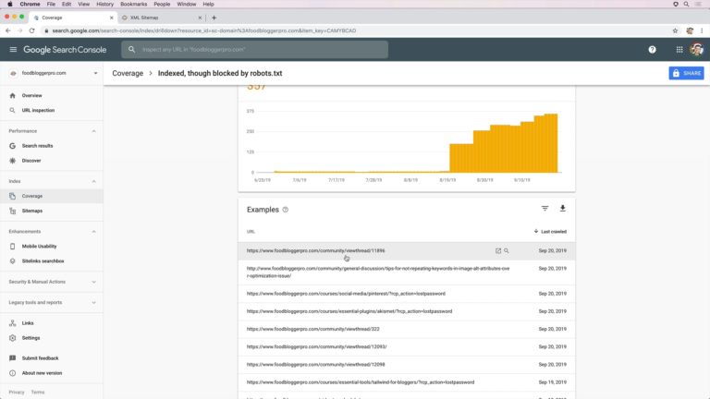
Task: Click the Links network icon
Action: 12,323
